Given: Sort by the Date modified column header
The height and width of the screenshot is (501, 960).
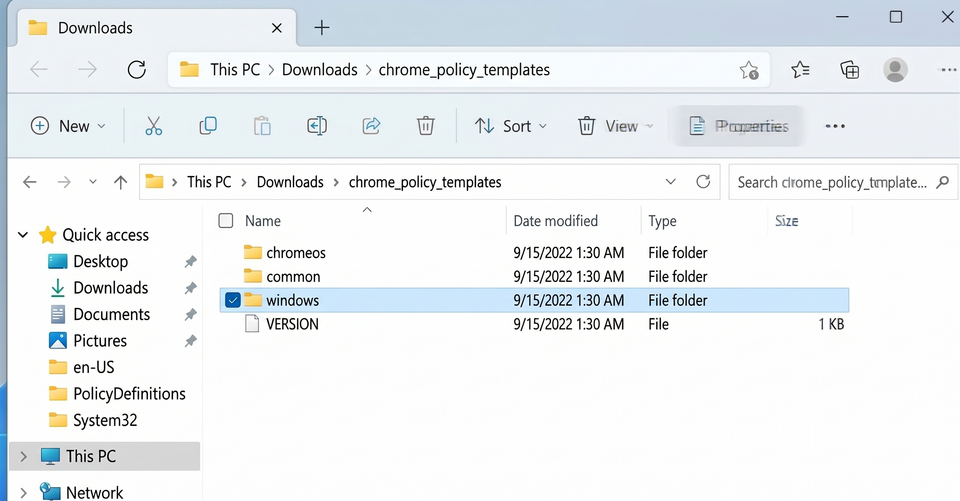Looking at the screenshot, I should click(555, 221).
